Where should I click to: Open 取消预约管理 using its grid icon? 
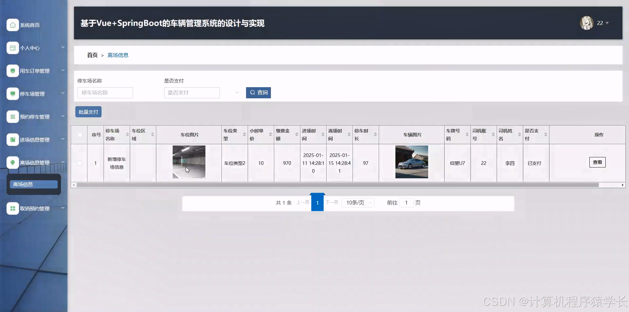(12, 208)
